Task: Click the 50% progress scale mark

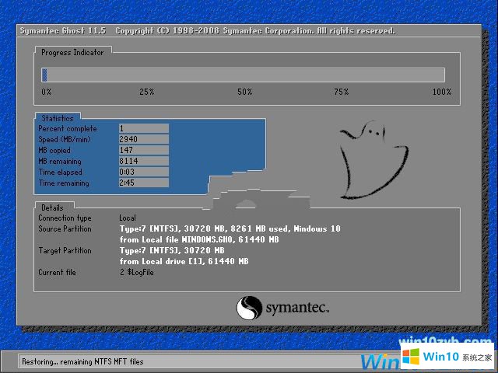Action: click(245, 92)
